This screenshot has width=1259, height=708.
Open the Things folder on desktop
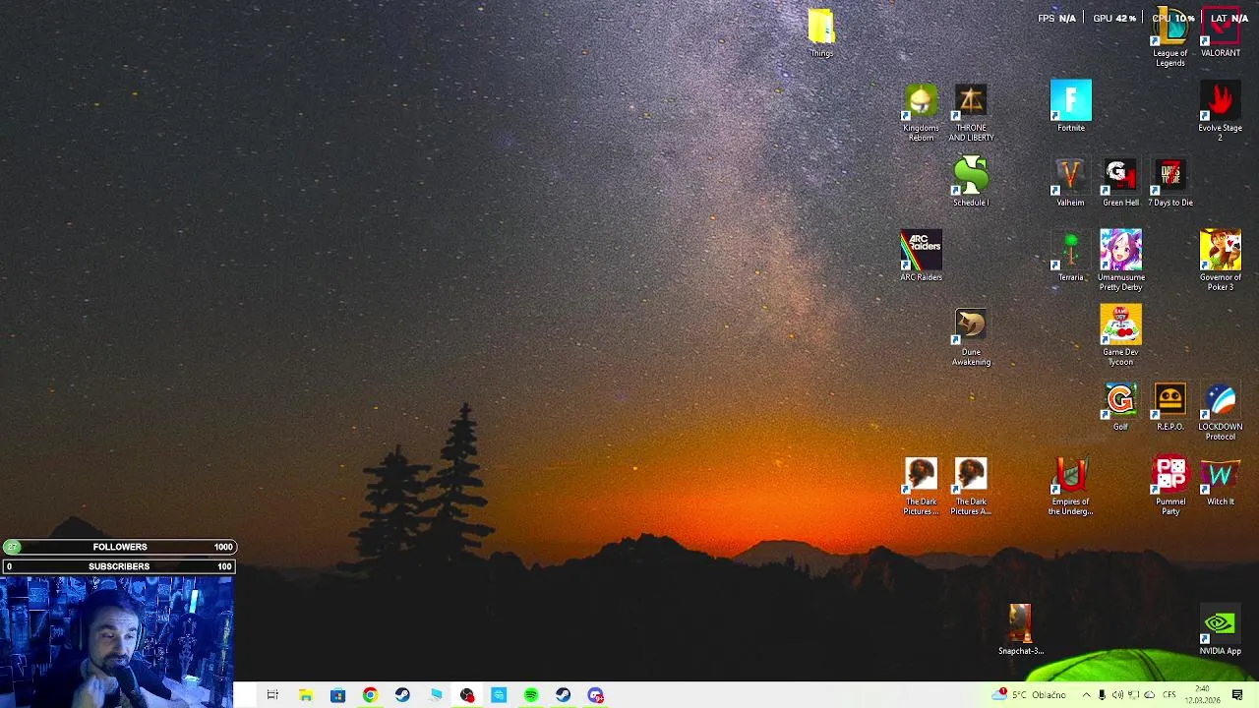coord(821,33)
